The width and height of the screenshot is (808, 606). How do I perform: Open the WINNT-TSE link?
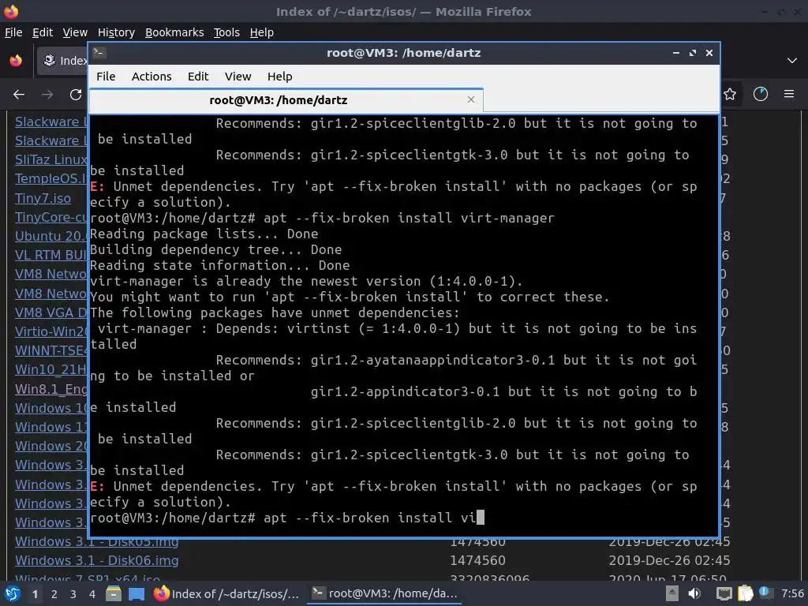click(51, 350)
